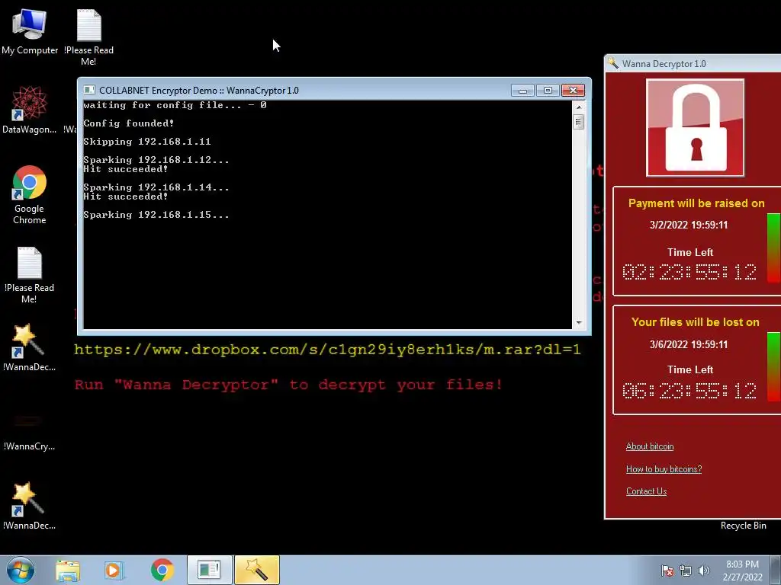781x585 pixels.
Task: Close the WannaCryptor console window
Action: click(573, 90)
